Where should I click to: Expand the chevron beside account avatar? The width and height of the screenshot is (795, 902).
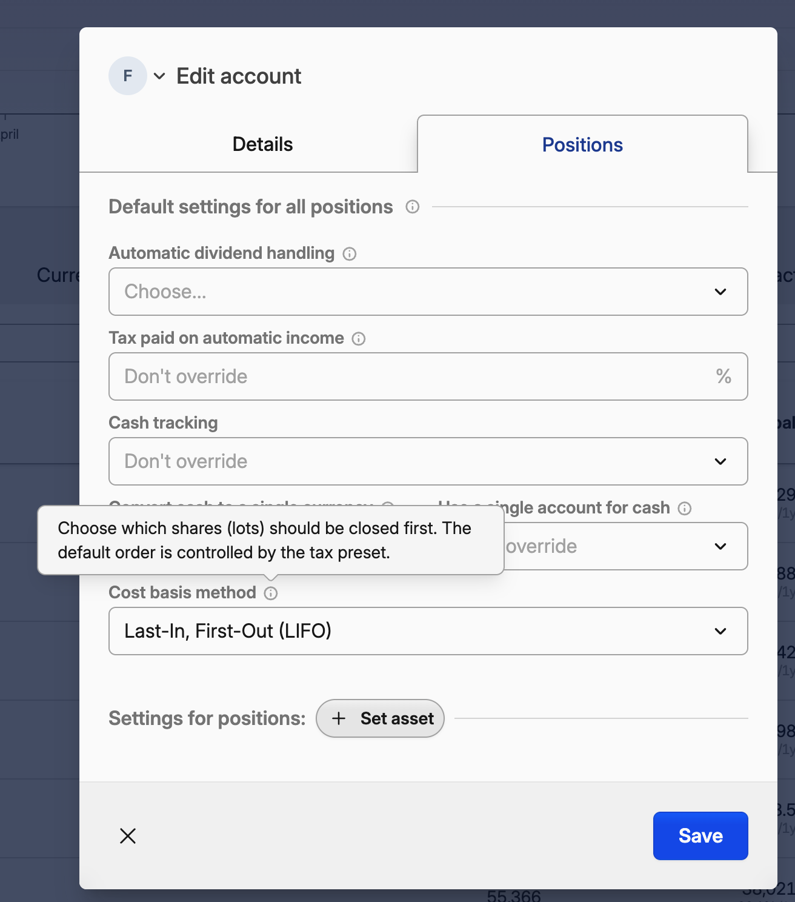coord(159,76)
